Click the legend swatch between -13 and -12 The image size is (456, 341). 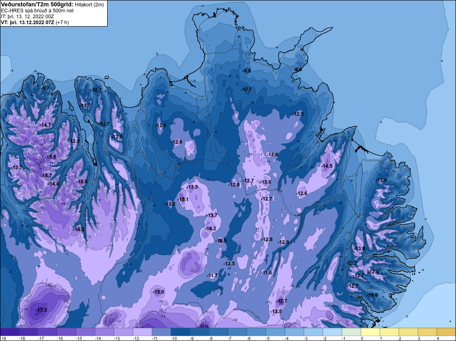pos(123,332)
